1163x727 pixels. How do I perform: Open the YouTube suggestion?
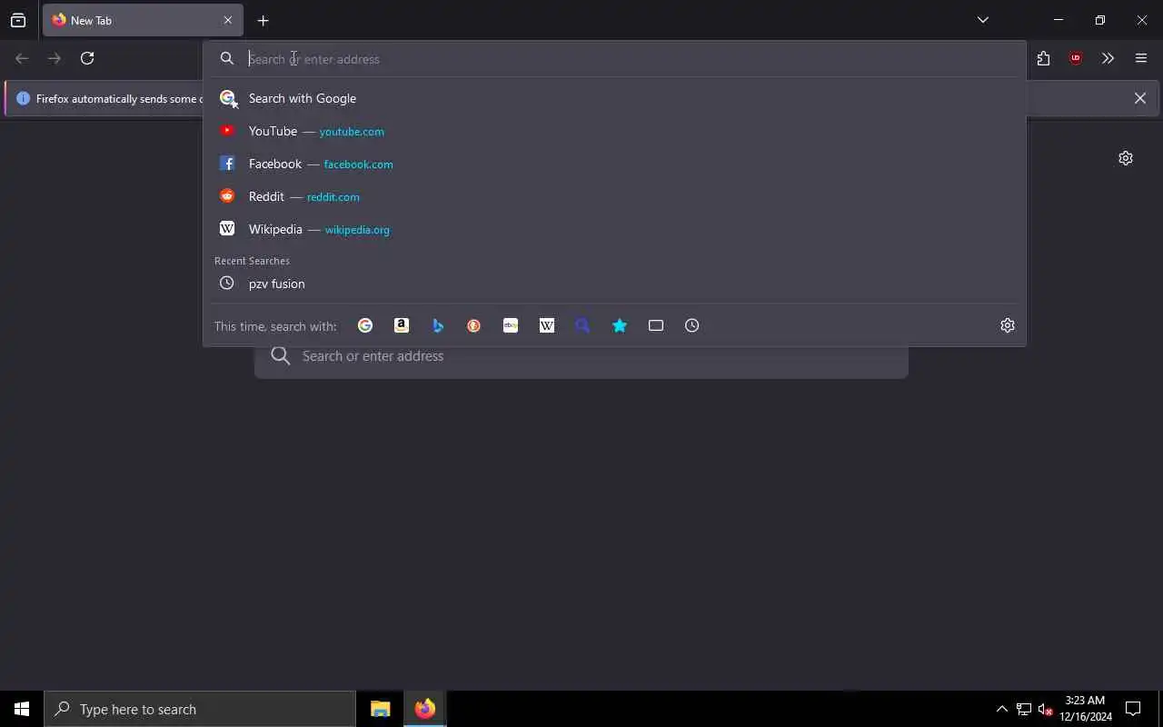click(614, 131)
